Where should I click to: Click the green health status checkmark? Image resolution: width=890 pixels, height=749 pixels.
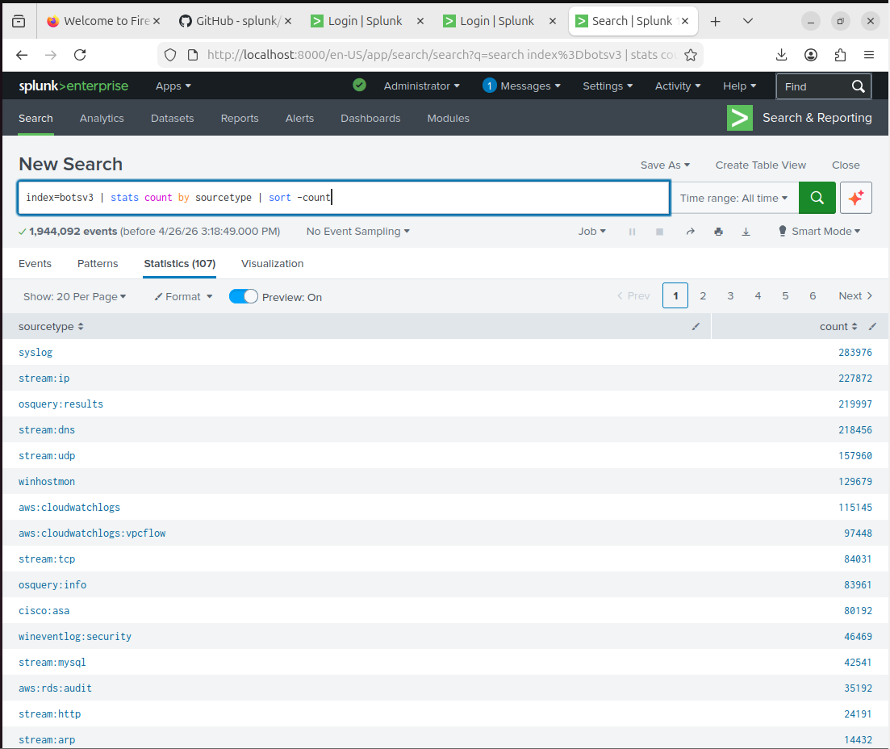click(359, 86)
